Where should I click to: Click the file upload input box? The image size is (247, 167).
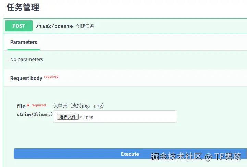(x=115, y=117)
